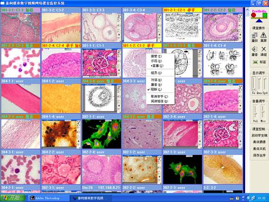Open the 304-3-1: user blood smear thumbnail
This screenshot has height=202, width=269.
[20, 169]
